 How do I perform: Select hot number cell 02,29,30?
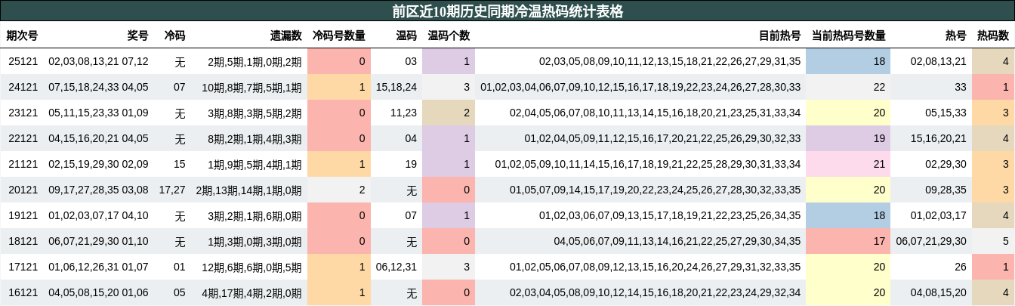946,164
